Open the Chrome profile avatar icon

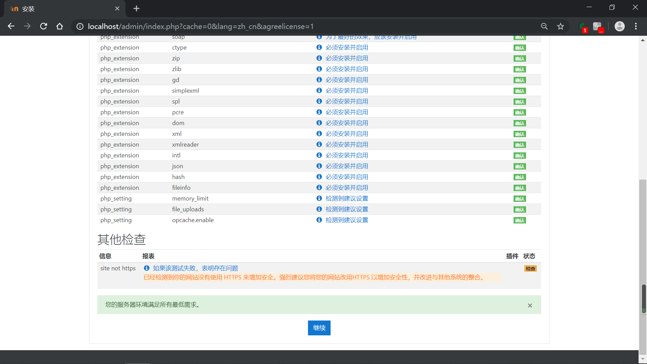coord(619,26)
